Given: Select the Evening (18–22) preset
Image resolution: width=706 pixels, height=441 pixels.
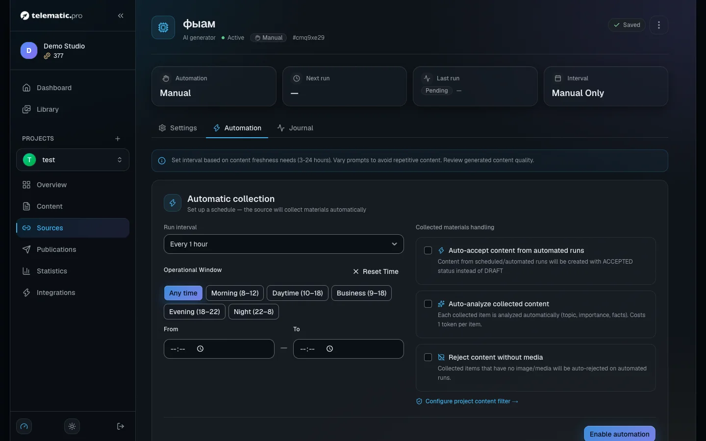Looking at the screenshot, I should tap(195, 312).
